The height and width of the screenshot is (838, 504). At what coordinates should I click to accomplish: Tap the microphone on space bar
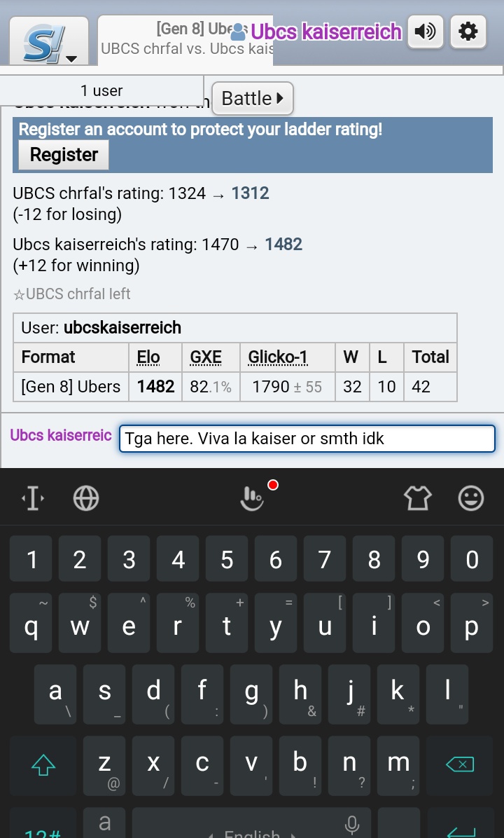coord(352,823)
